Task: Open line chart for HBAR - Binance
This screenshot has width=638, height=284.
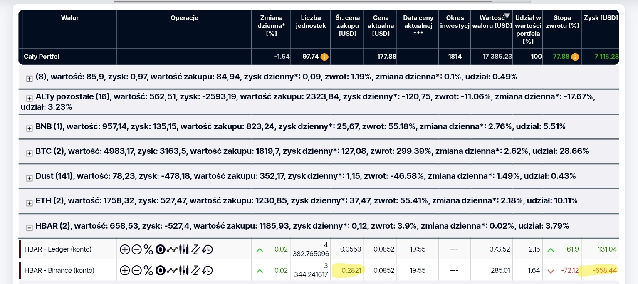Action: click(x=172, y=271)
